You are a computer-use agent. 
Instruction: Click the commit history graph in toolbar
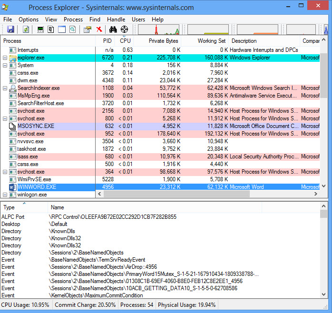click(x=208, y=29)
